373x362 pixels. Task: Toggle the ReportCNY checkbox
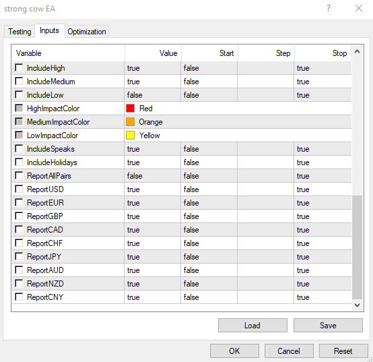tap(19, 297)
